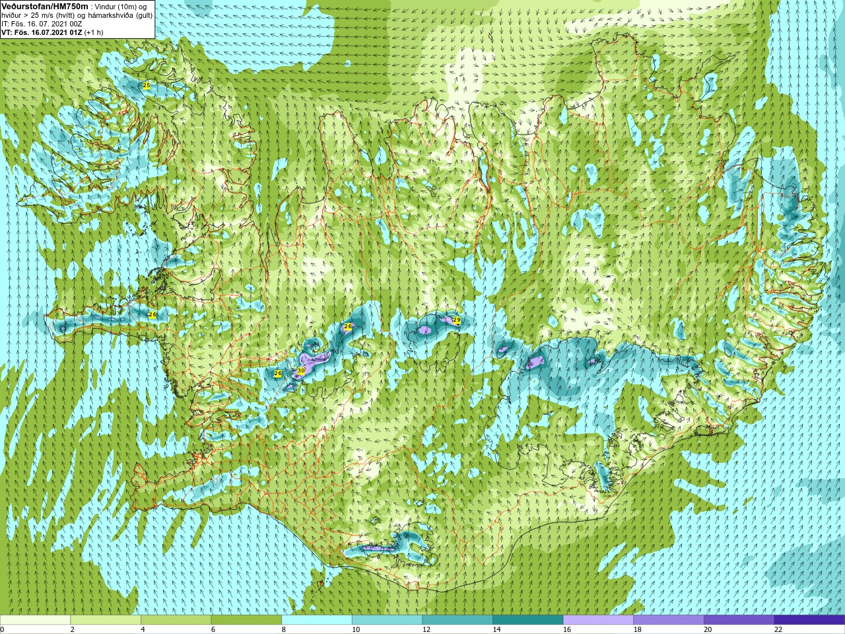Click the 'IT: Fös. 16. 07. 2021 00Z' line

(42, 24)
